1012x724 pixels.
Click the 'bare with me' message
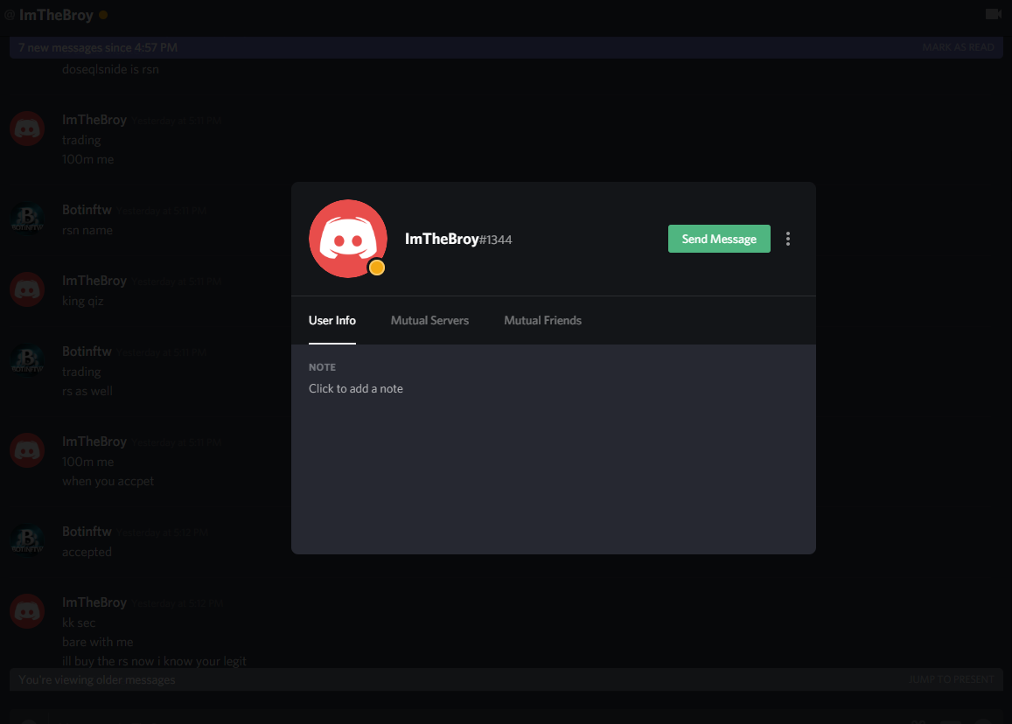tap(97, 642)
